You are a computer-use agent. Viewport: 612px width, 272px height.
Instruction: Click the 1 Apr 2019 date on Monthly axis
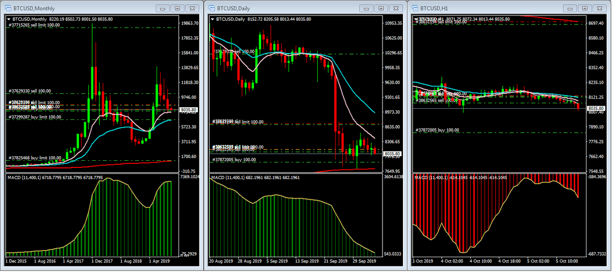click(x=159, y=261)
